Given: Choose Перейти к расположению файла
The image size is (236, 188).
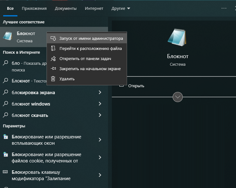Looking at the screenshot, I should (x=90, y=49).
